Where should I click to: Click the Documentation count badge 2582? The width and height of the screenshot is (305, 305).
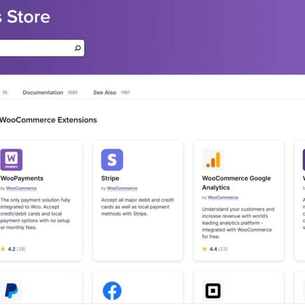(73, 92)
